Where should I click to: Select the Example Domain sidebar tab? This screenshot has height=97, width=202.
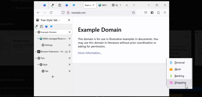(x=53, y=32)
